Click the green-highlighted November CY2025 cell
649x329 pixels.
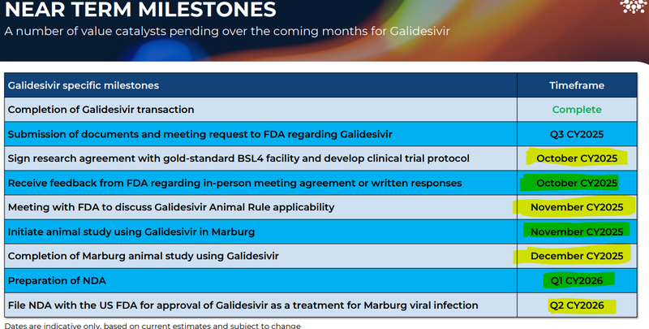pyautogui.click(x=577, y=232)
